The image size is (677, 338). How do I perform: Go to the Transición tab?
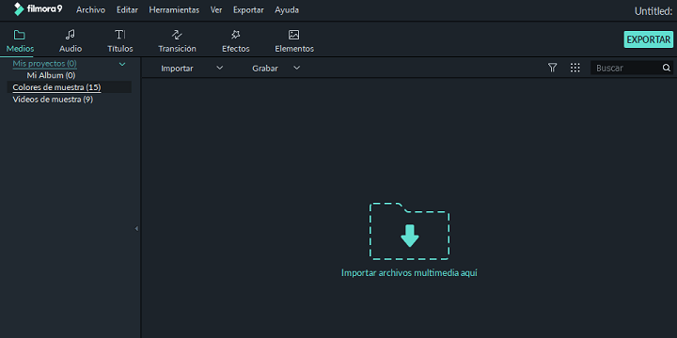177,41
